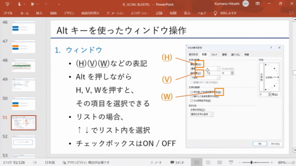The width and height of the screenshot is (296, 166).
Task: Click the 'スライド 51/126' status indicator
Action: tap(13, 162)
